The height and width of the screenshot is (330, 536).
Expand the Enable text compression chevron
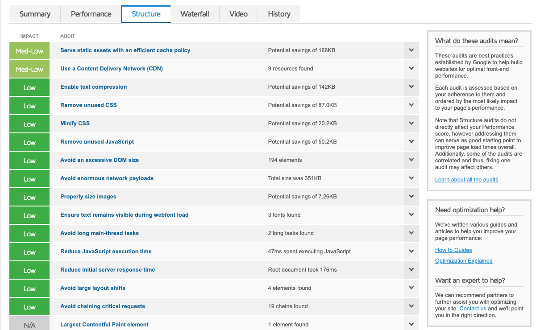pos(411,87)
